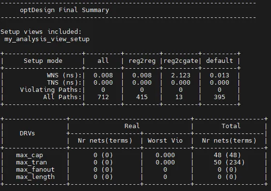Click the max_cap total value "48 (48)"

tap(227, 155)
